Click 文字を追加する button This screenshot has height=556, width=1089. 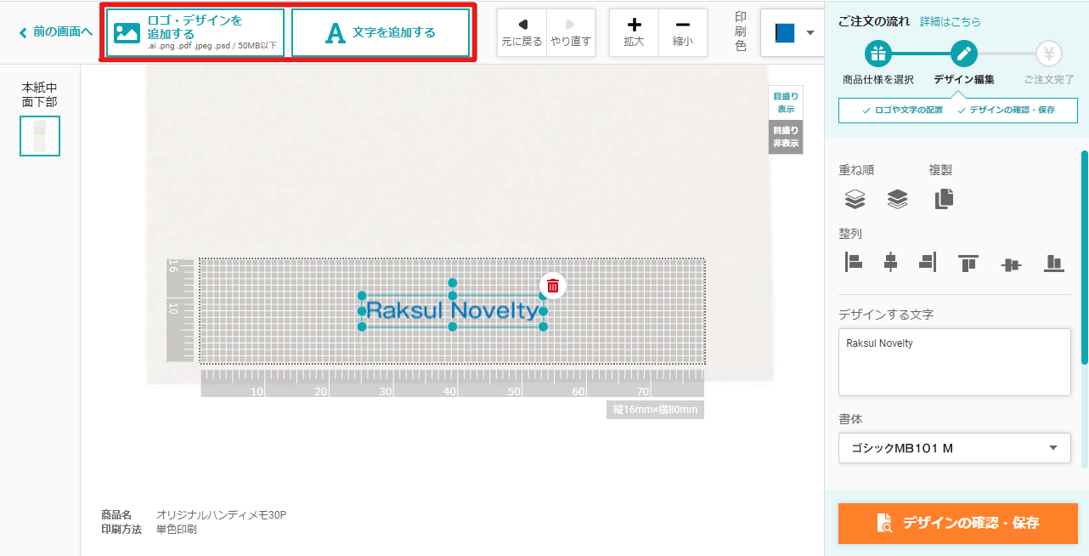pyautogui.click(x=381, y=33)
